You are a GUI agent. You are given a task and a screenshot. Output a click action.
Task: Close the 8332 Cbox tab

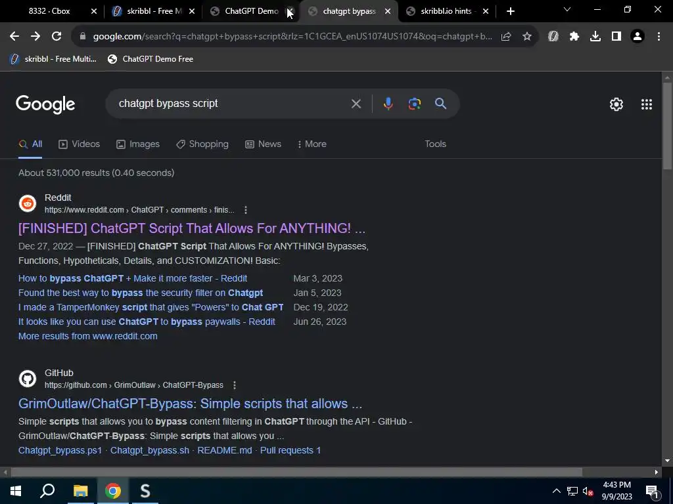94,12
